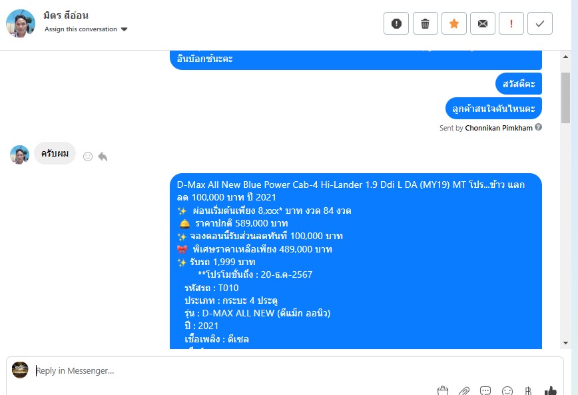Click the baht payment request icon
Screen dimensions: 578x395
[x=528, y=391]
